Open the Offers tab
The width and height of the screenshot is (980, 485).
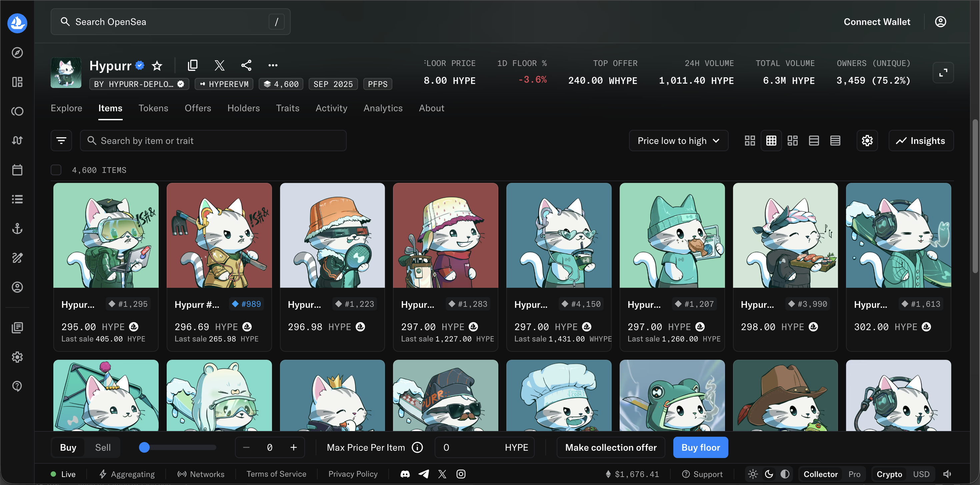click(198, 108)
